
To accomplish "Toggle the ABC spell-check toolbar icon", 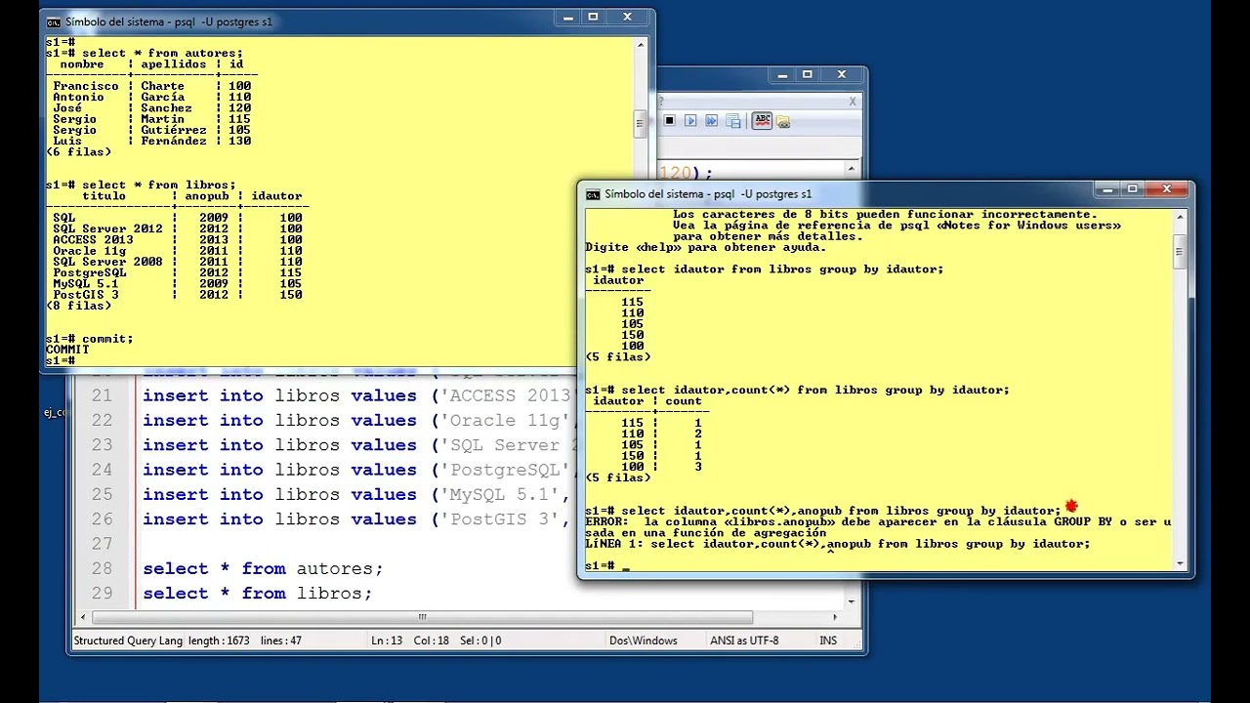I will [763, 121].
